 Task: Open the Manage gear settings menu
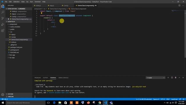pos(3,94)
